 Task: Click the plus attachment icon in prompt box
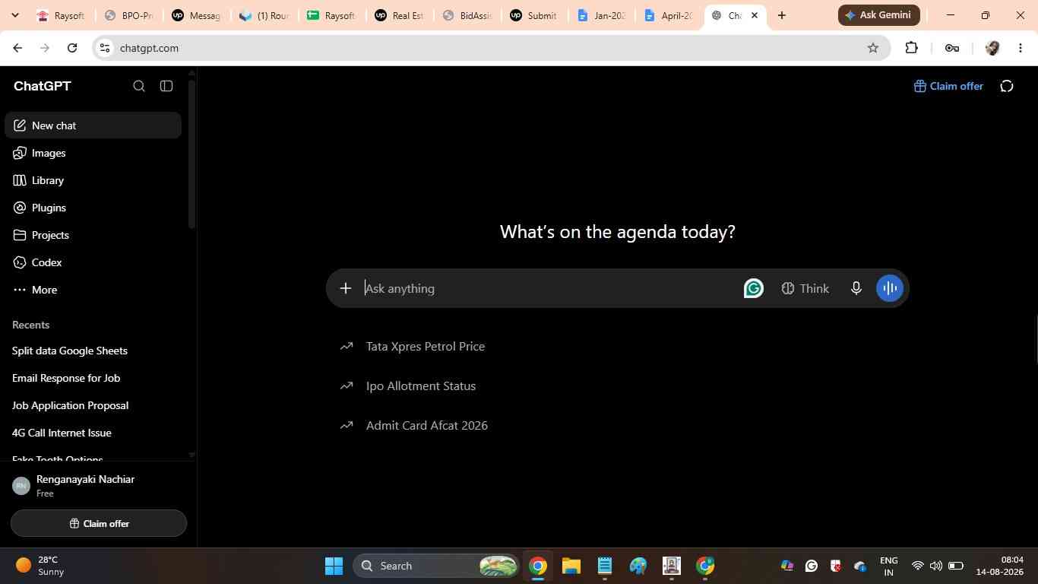point(346,288)
